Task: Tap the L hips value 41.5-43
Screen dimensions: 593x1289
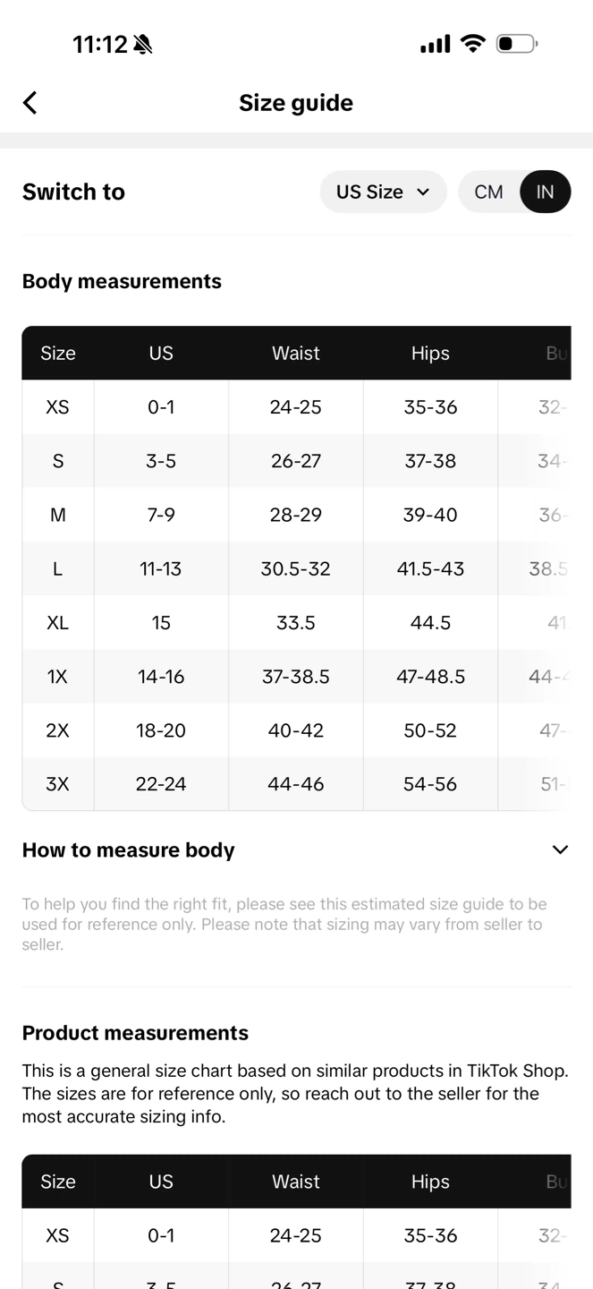Action: 430,568
